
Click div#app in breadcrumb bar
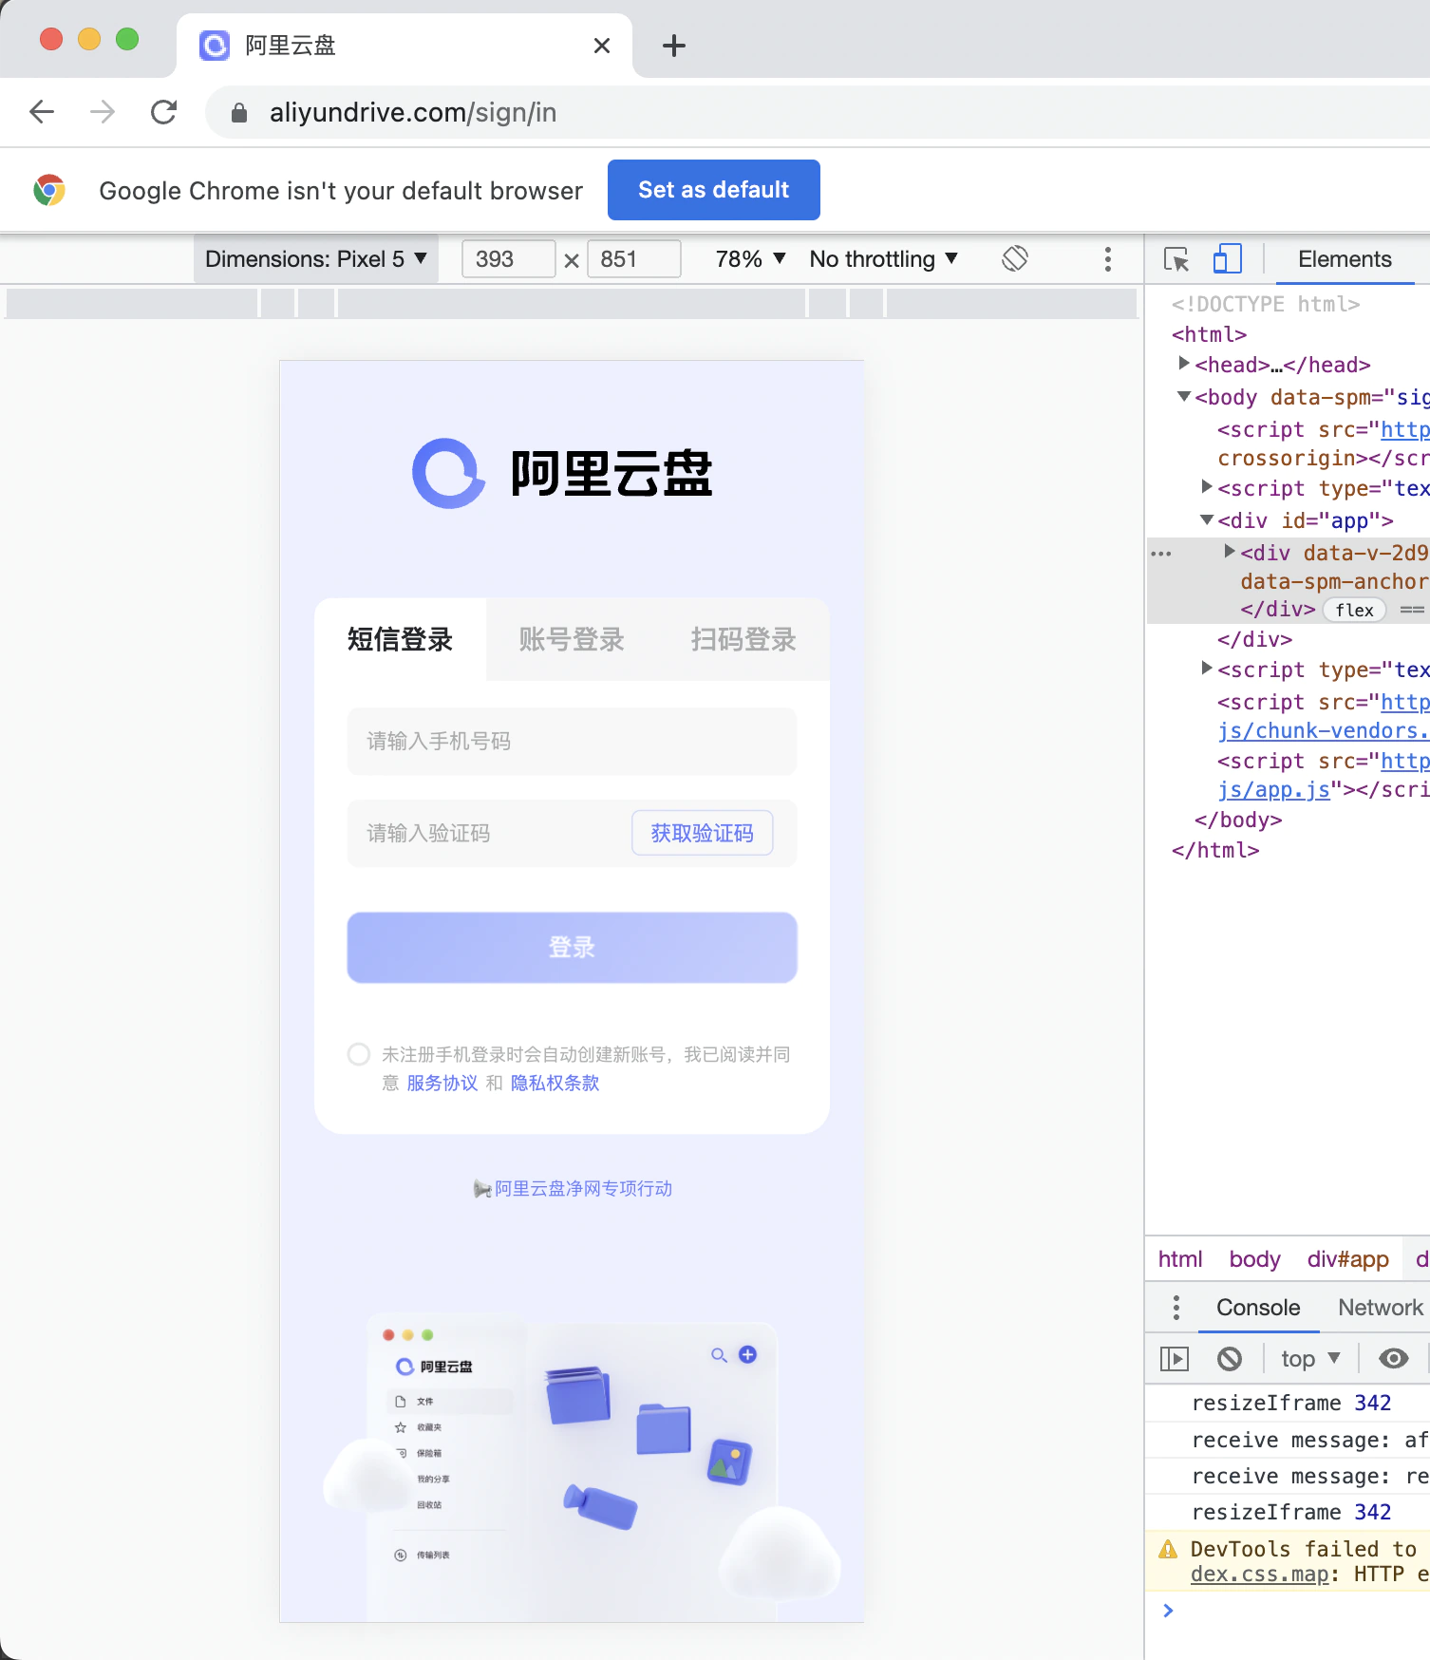coord(1347,1259)
